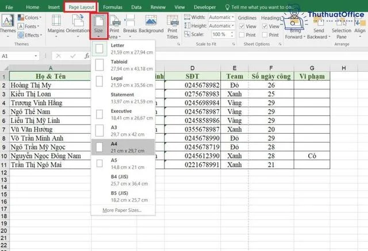Viewport: 368px width, 251px height.
Task: Open the Fonts theme dropdown
Action: tap(29, 26)
